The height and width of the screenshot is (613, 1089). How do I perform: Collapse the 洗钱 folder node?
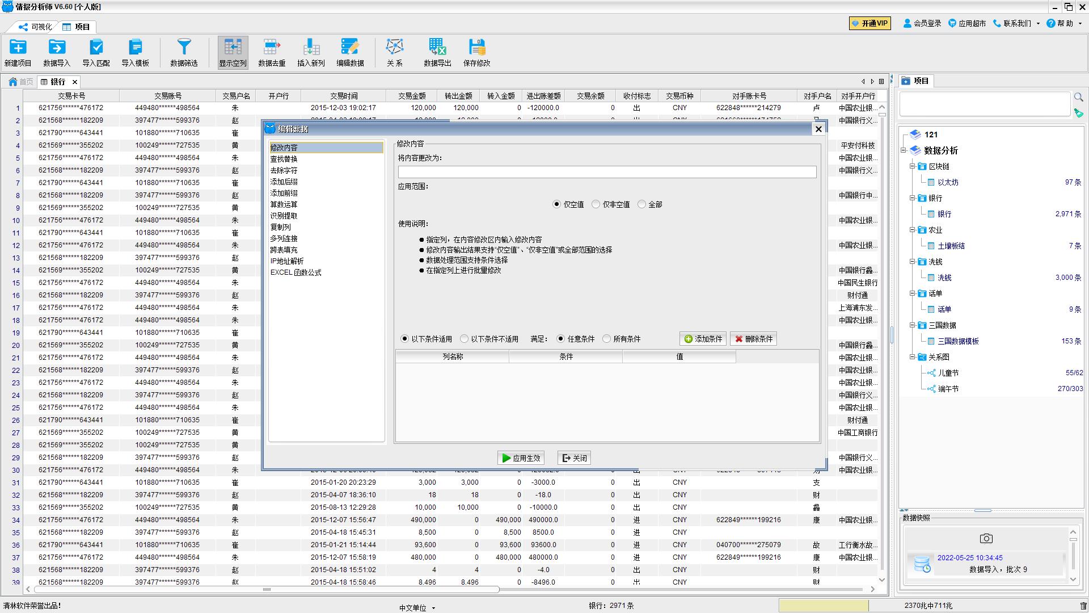[x=913, y=262]
